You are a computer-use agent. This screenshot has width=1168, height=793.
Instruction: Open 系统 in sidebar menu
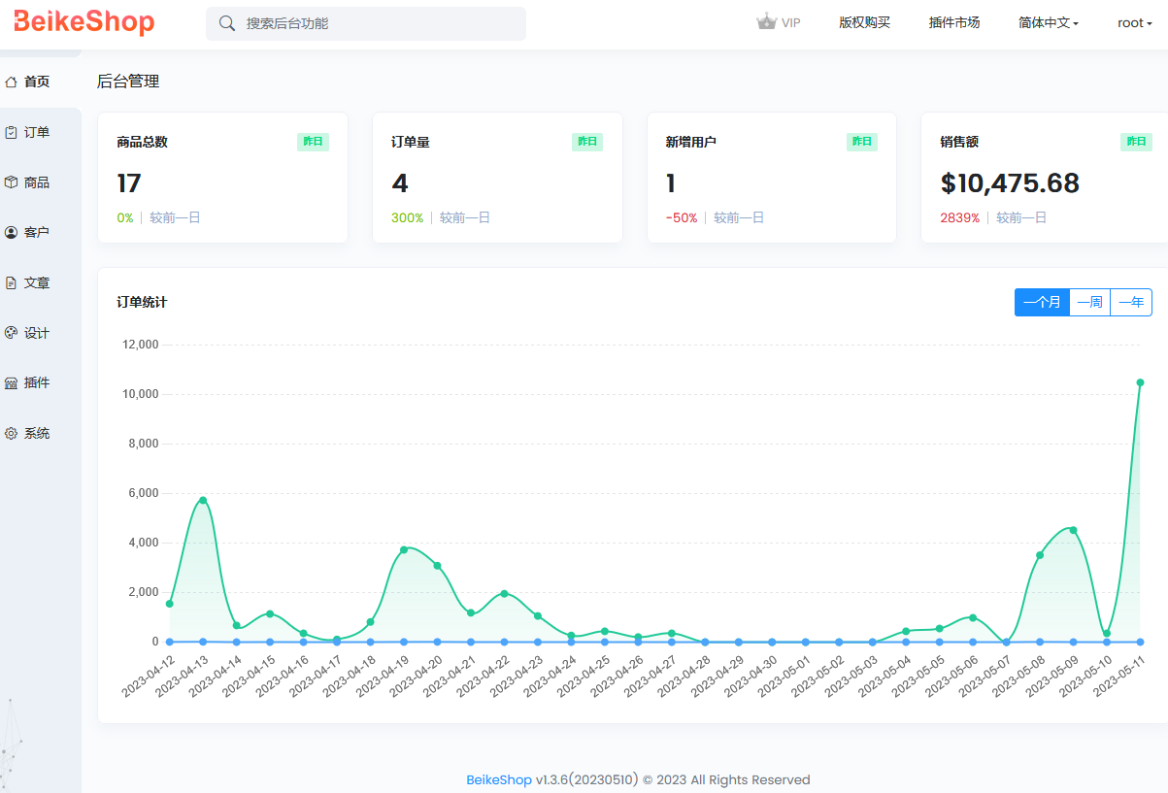[x=37, y=434]
